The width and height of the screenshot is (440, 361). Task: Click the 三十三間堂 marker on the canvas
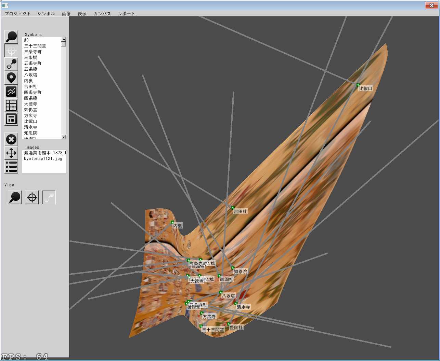(201, 326)
